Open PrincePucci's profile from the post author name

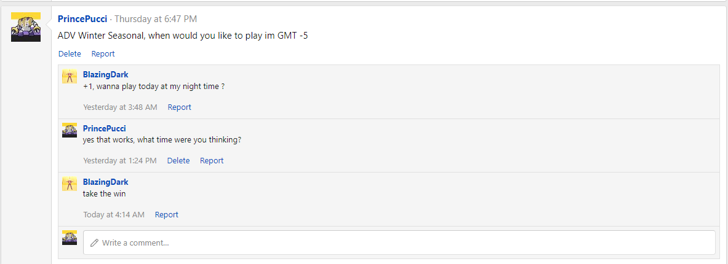click(x=82, y=19)
